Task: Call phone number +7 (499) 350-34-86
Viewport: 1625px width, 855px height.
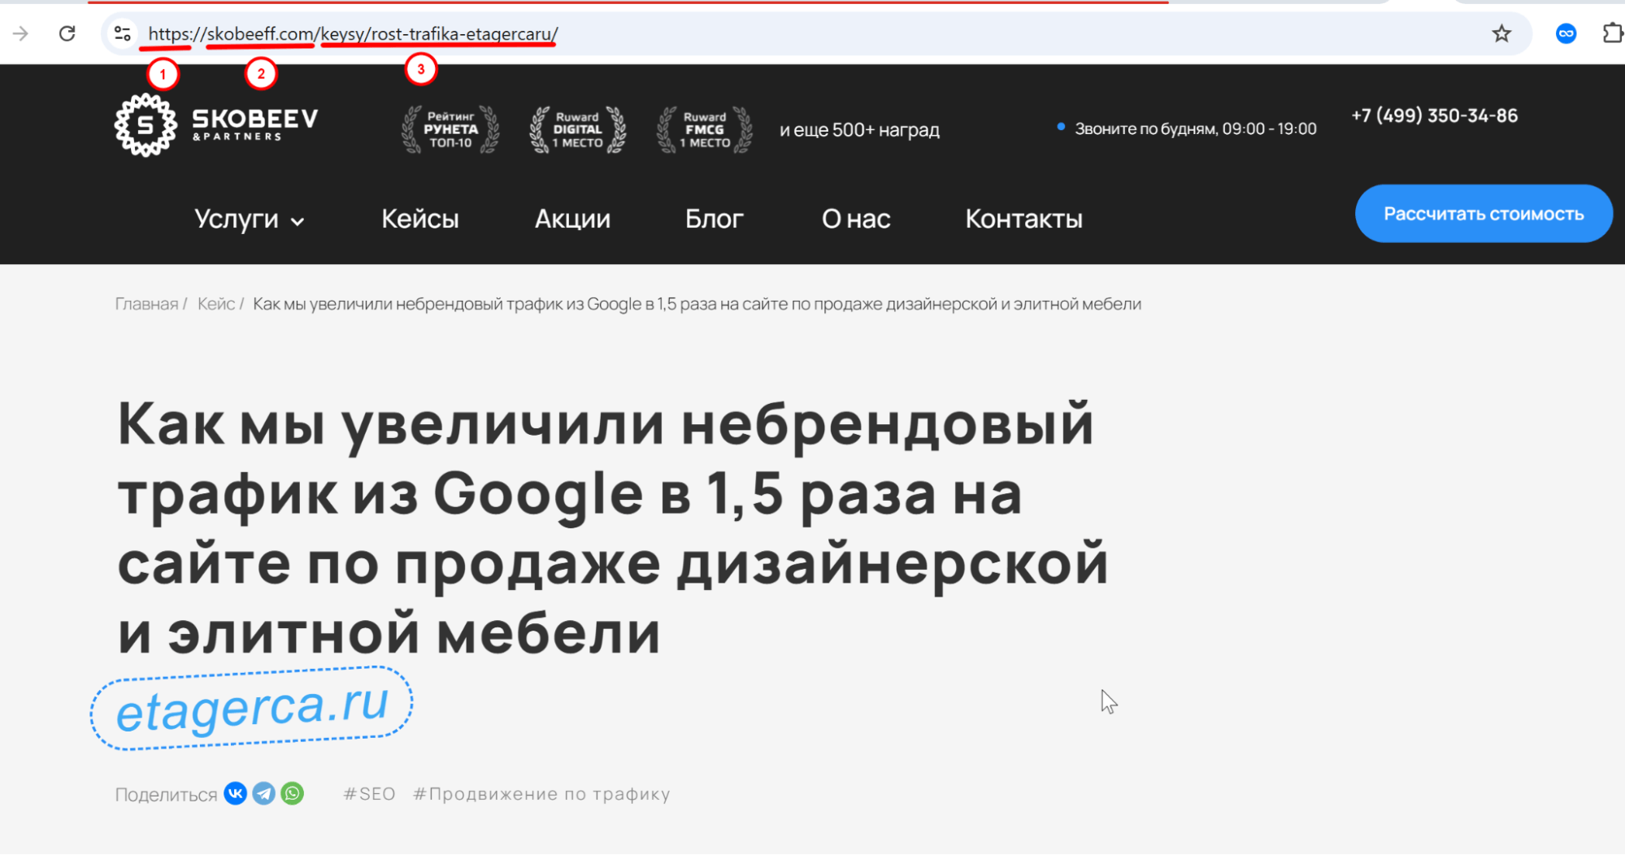Action: coord(1434,115)
